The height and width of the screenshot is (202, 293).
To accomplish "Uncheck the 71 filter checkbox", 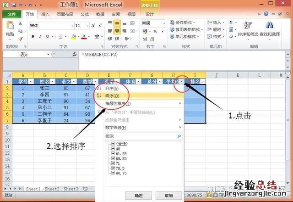I will [x=113, y=163].
